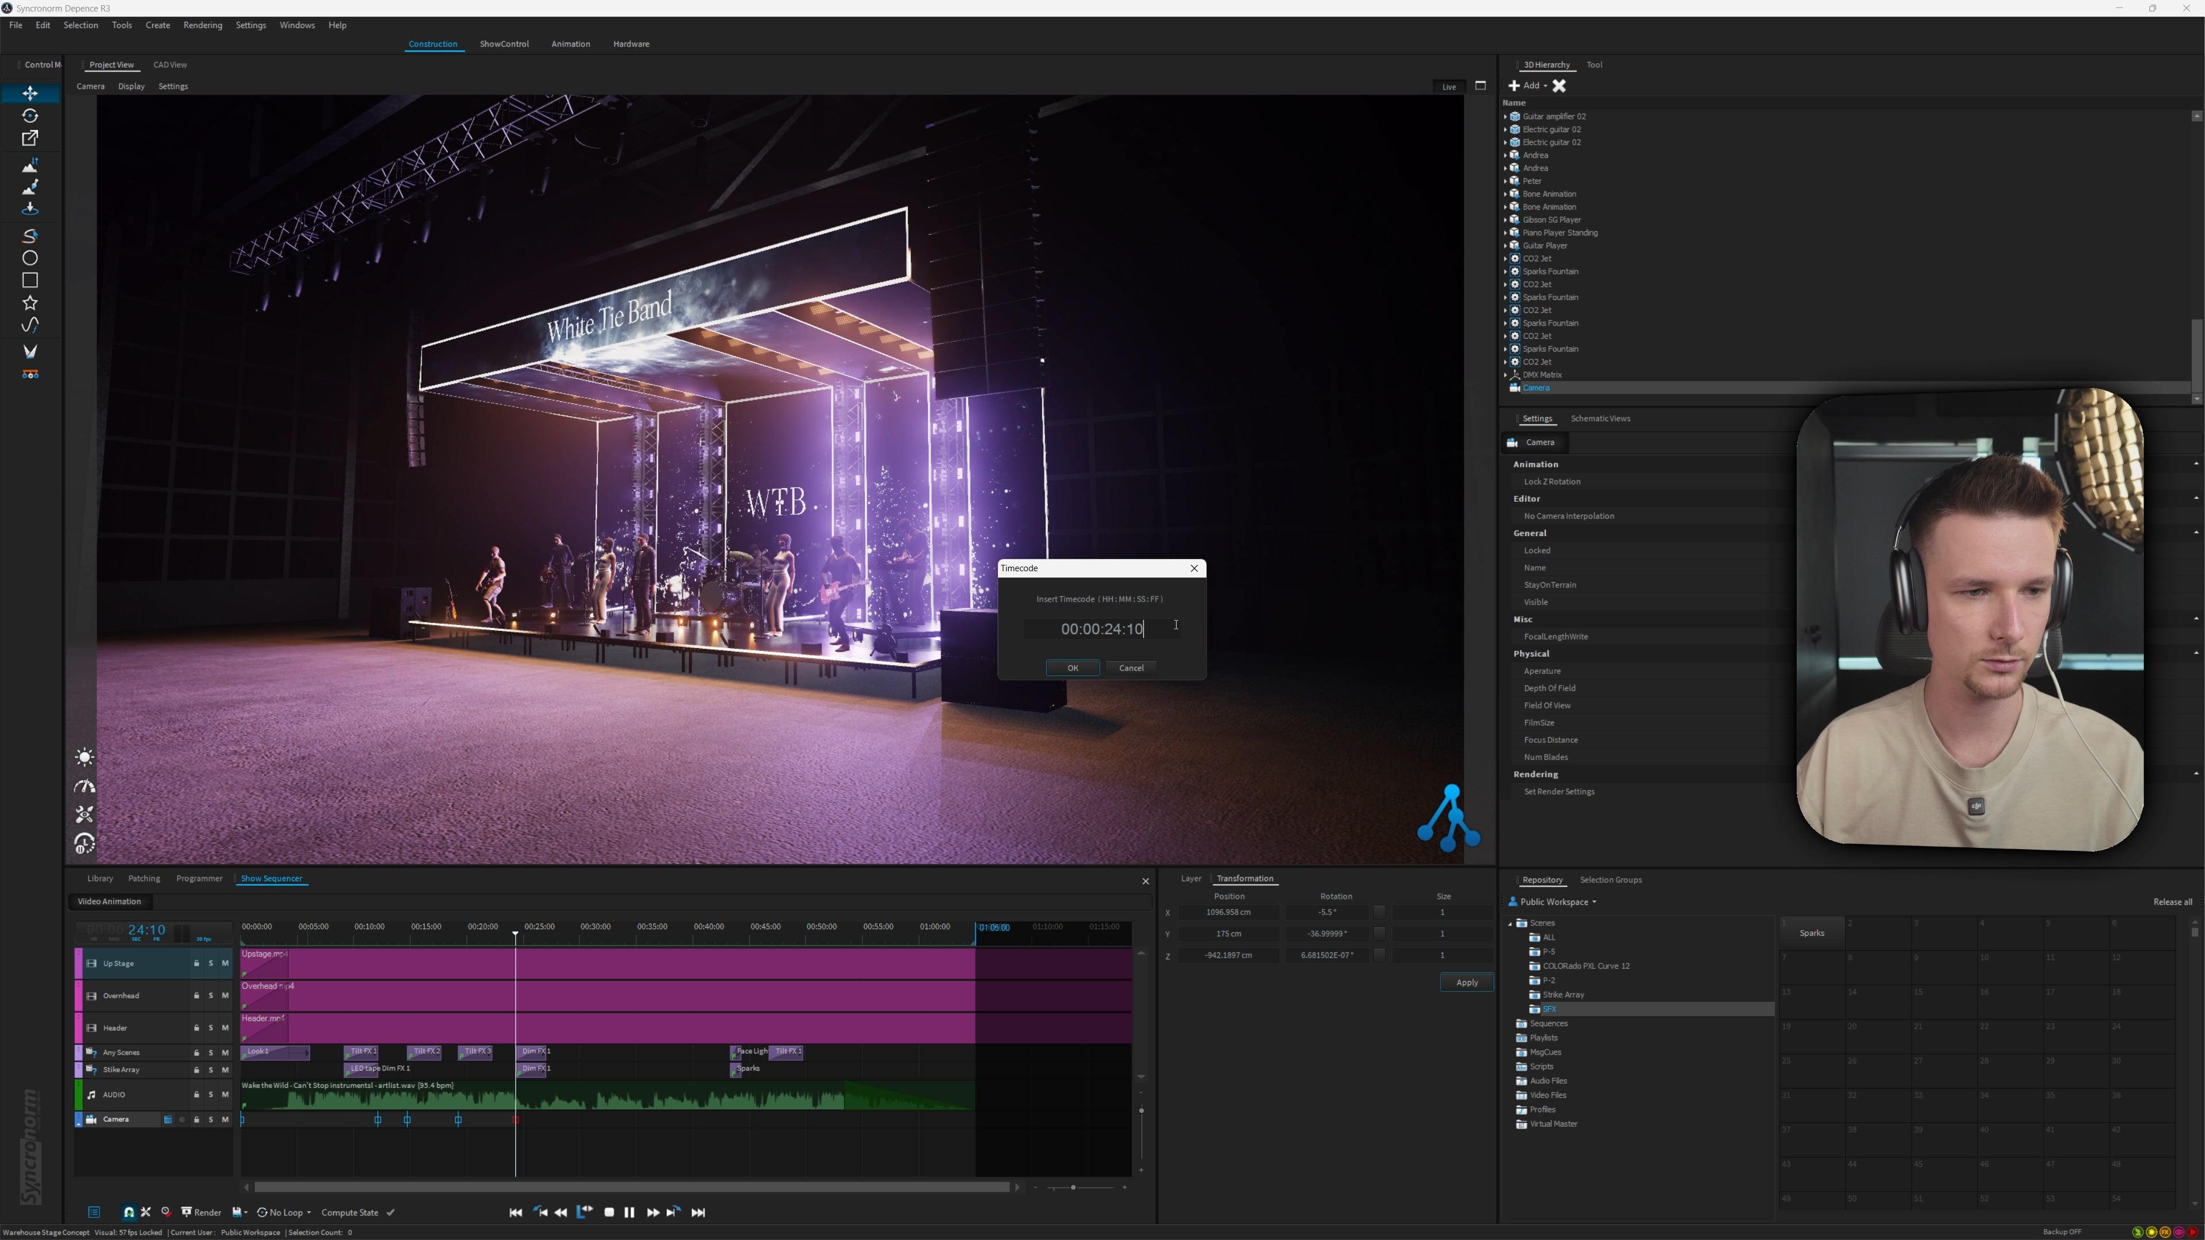Mute the AUDIO track
Image resolution: width=2205 pixels, height=1240 pixels.
click(225, 1095)
